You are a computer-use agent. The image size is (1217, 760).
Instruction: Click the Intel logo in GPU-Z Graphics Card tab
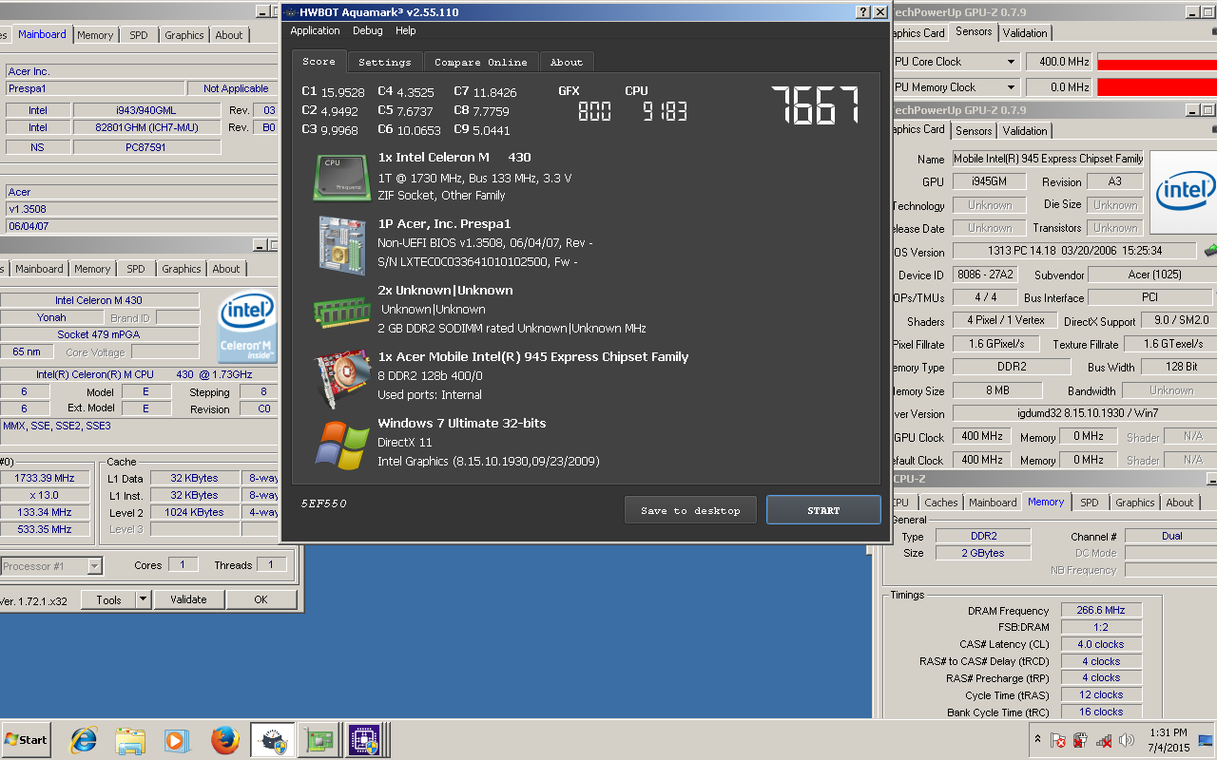tap(1185, 193)
